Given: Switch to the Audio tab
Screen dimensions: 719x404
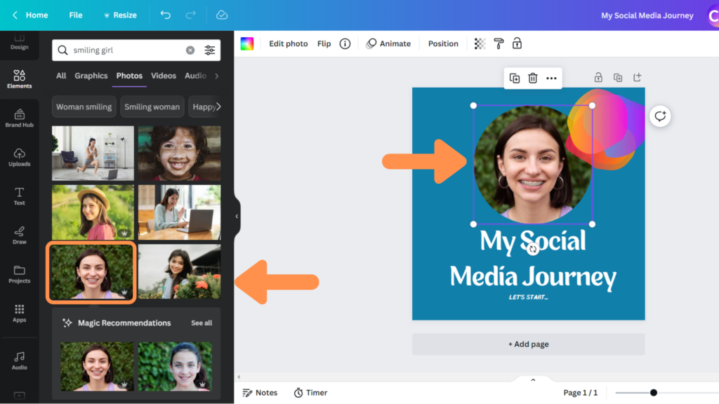Looking at the screenshot, I should click(195, 76).
